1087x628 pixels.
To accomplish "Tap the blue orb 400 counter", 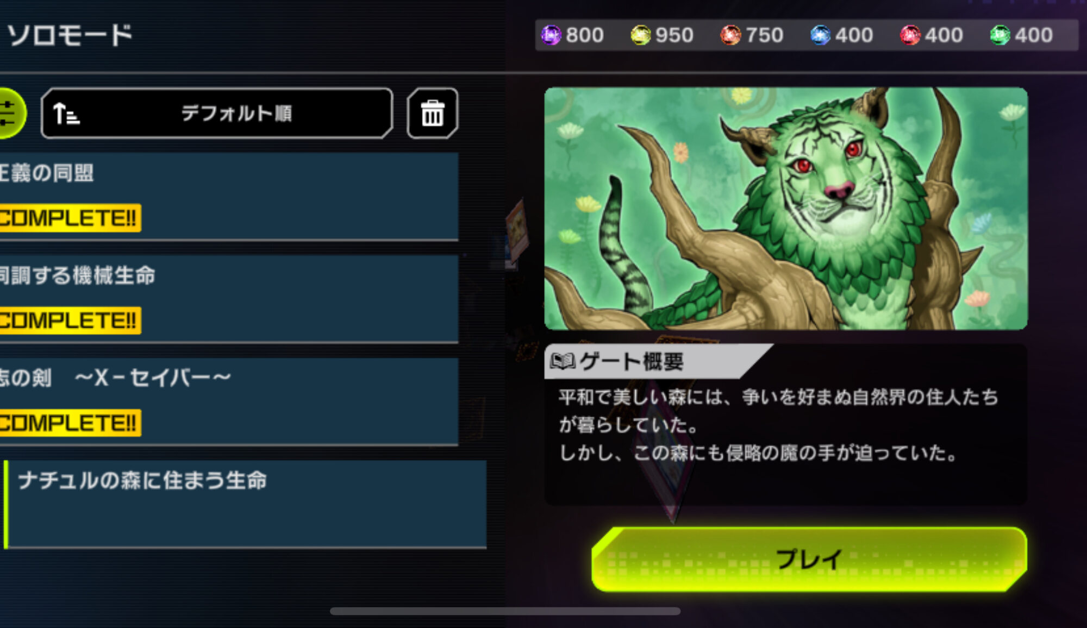I will click(x=841, y=35).
